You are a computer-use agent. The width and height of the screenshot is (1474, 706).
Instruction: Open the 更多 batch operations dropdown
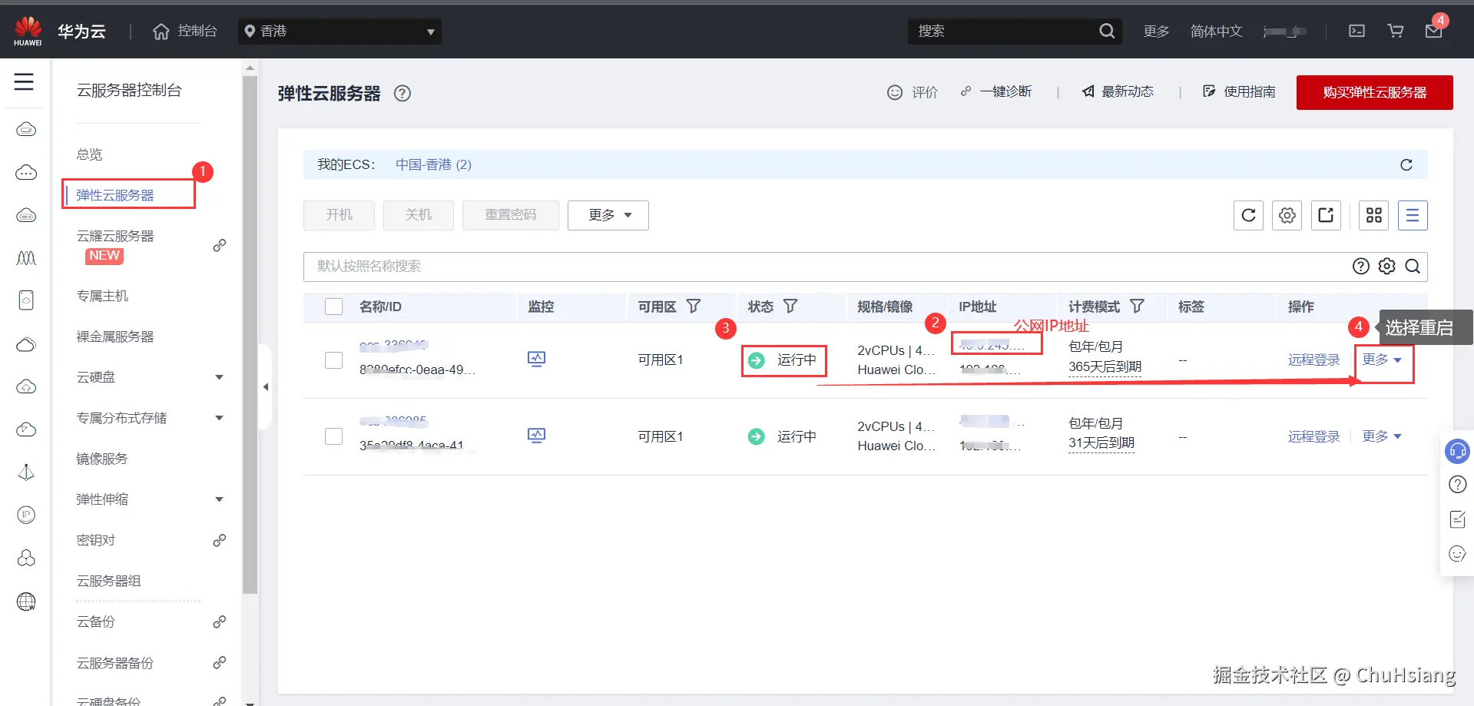coord(608,215)
